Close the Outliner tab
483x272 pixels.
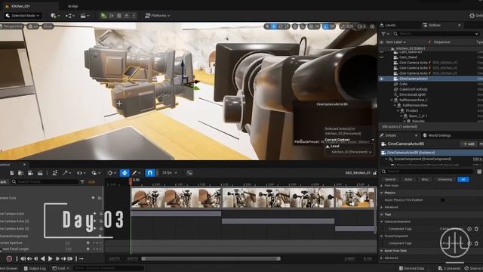coord(460,25)
